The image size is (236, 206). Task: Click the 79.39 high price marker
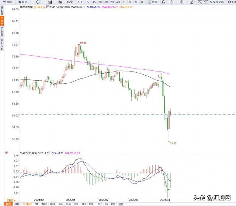(83, 43)
